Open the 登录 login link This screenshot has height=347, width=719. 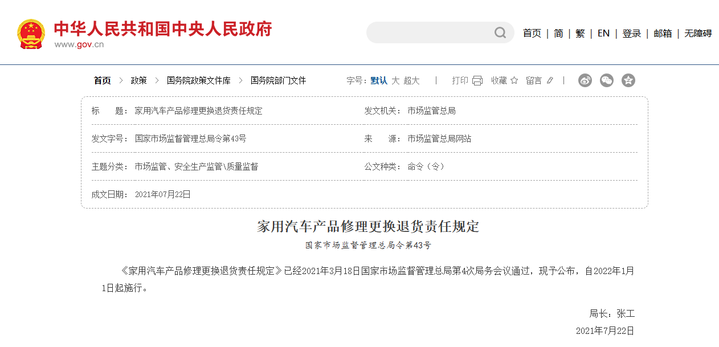point(632,34)
